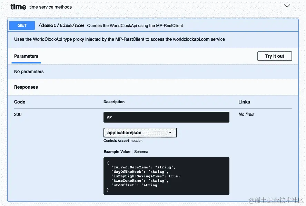Collapse the time section with the chevron
The width and height of the screenshot is (306, 206).
coord(287,6)
